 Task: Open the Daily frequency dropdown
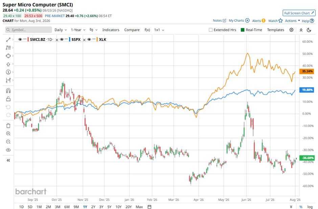[61, 30]
